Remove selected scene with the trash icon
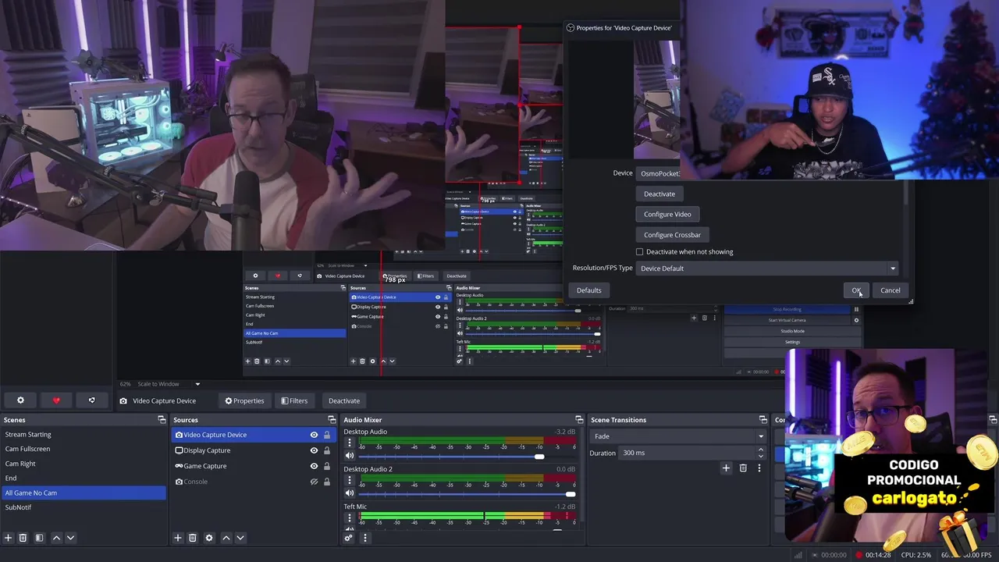This screenshot has height=562, width=999. click(23, 538)
